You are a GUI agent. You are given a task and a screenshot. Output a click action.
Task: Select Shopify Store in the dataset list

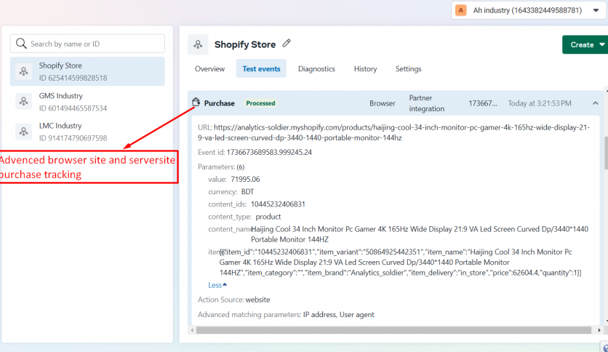coord(87,71)
